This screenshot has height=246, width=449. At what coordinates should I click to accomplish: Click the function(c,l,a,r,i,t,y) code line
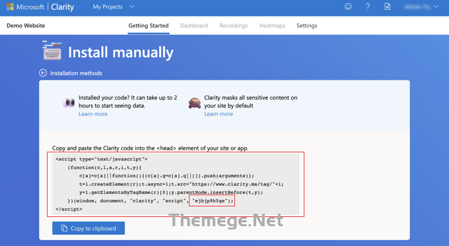point(104,168)
